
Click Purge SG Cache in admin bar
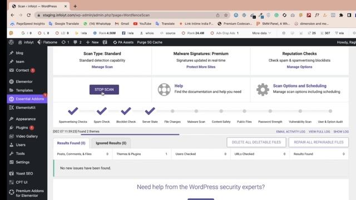coord(150,42)
